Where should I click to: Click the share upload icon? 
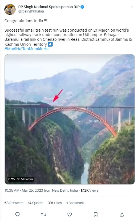[122, 214]
